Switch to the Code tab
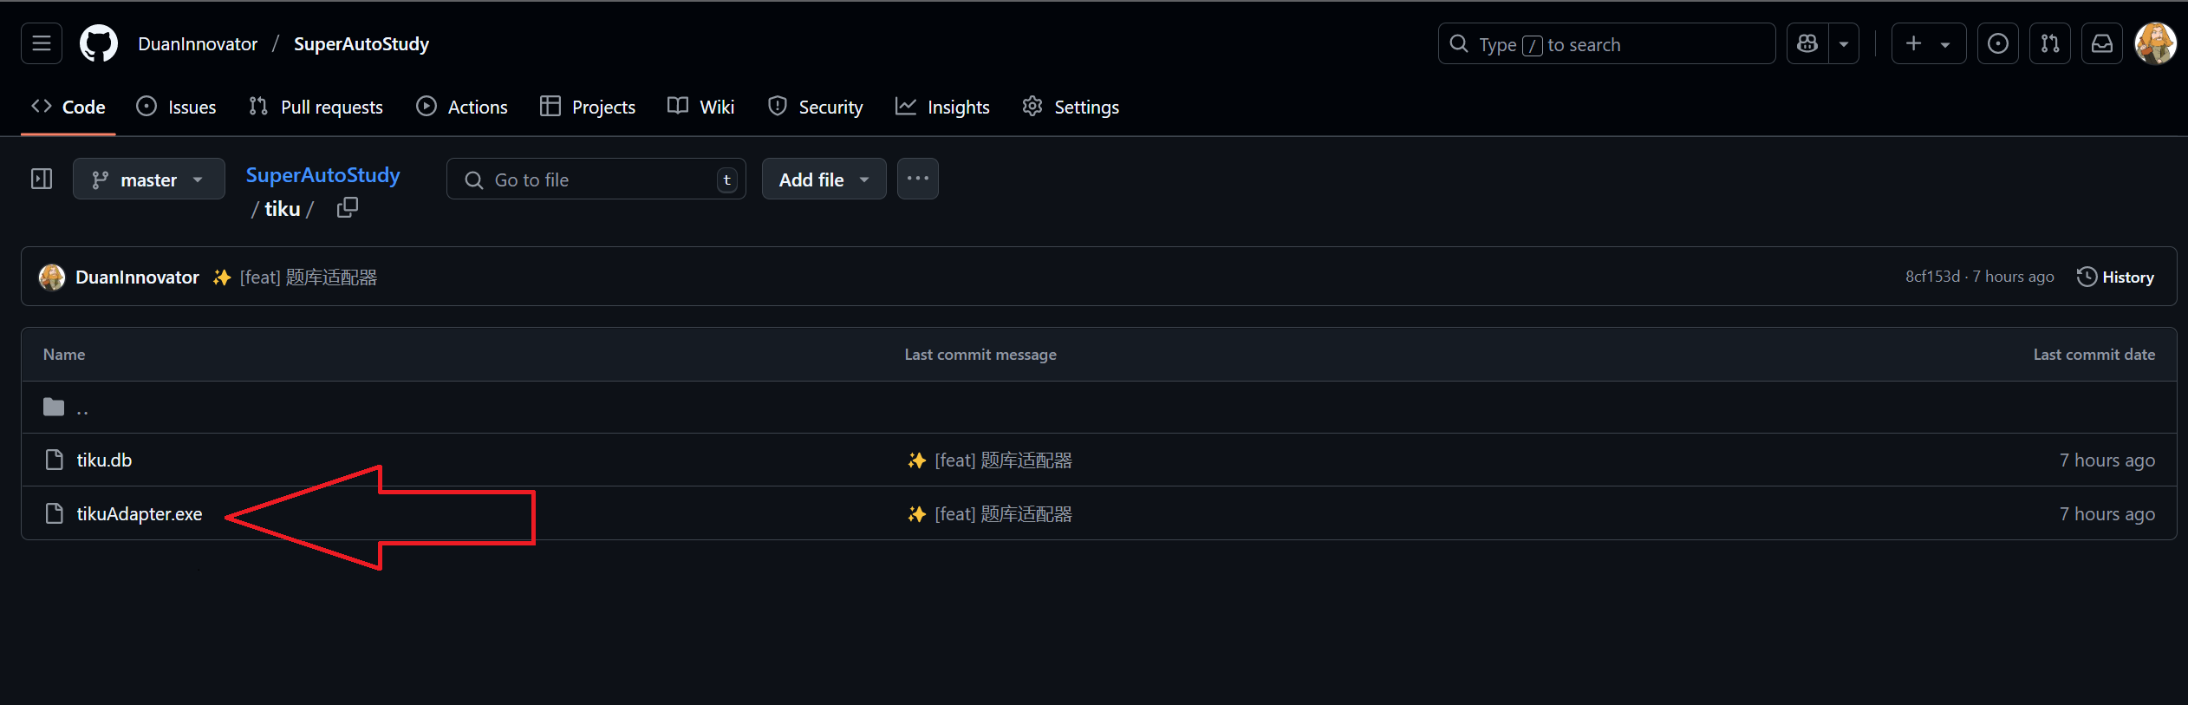The width and height of the screenshot is (2188, 705). tap(68, 107)
